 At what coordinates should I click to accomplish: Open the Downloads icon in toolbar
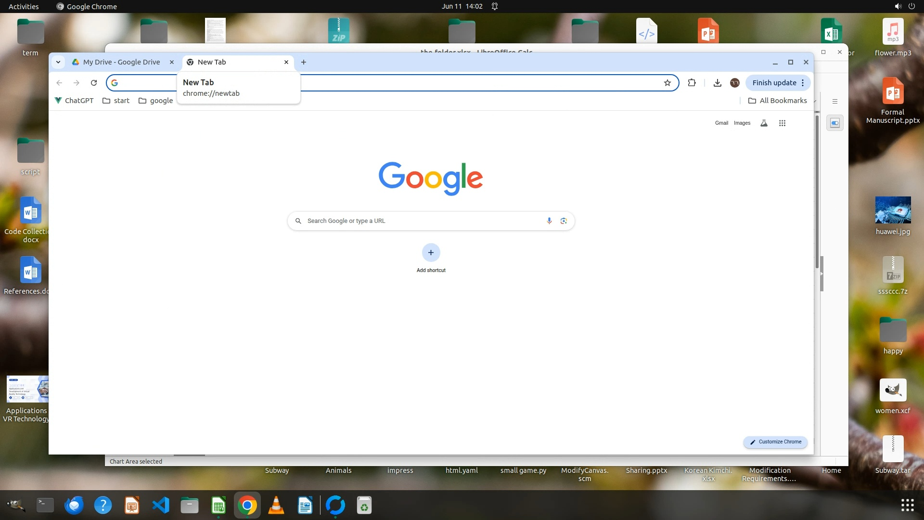coord(717,83)
